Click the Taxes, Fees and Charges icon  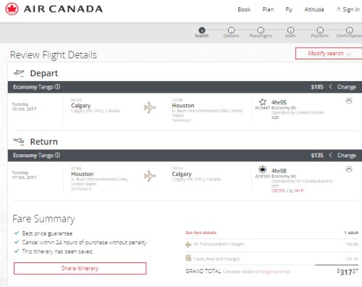coord(188,258)
